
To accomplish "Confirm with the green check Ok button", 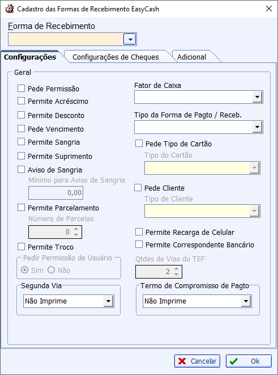I will click(x=249, y=361).
